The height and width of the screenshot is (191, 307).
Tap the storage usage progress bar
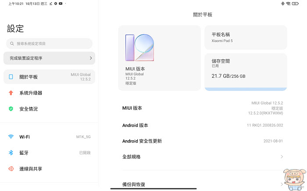(x=246, y=89)
